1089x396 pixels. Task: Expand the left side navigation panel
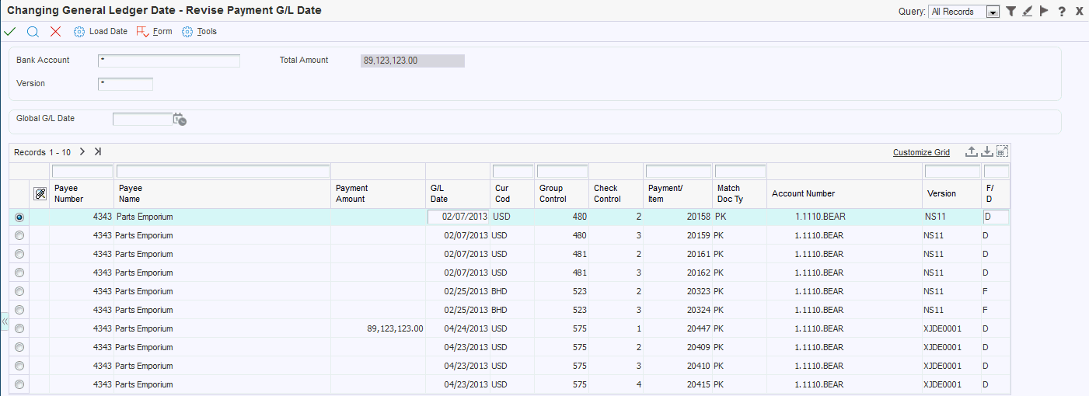pyautogui.click(x=4, y=321)
